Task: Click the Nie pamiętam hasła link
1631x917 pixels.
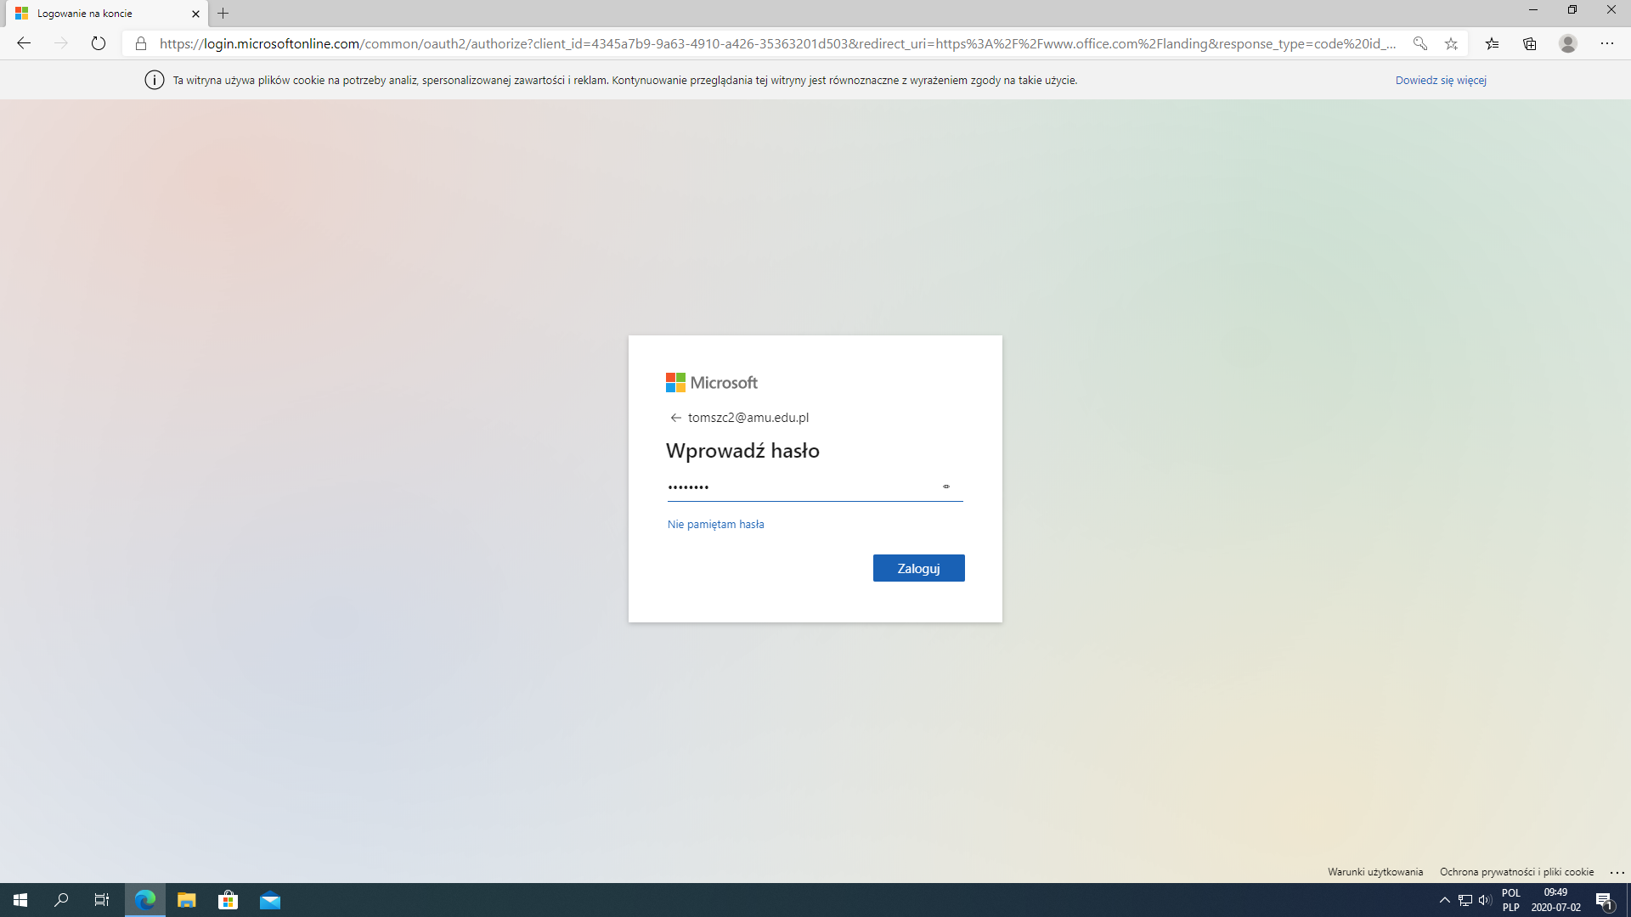Action: tap(715, 524)
